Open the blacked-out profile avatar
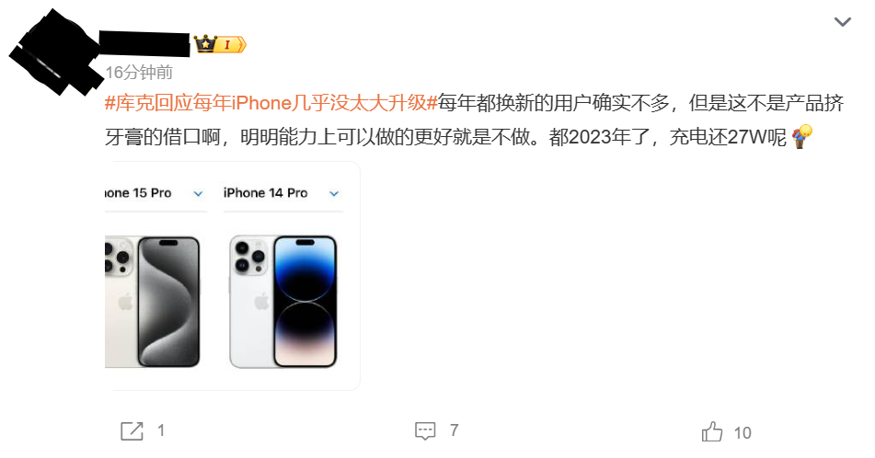This screenshot has height=458, width=875. tap(54, 52)
